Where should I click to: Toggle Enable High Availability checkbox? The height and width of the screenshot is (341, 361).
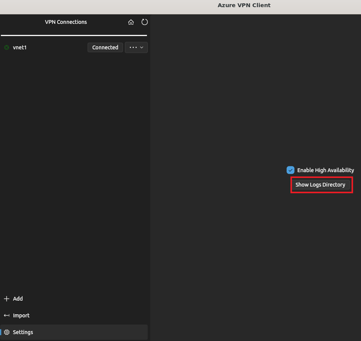[290, 170]
